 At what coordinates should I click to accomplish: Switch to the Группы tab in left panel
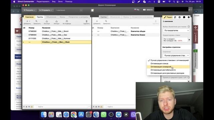tap(40, 17)
